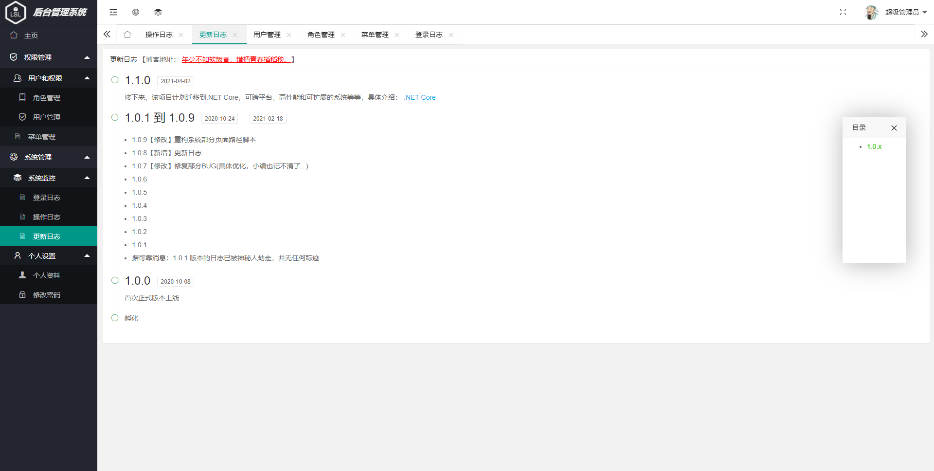Click the person icon beside 个人资料
Screen dimensions: 934x471
click(x=22, y=275)
